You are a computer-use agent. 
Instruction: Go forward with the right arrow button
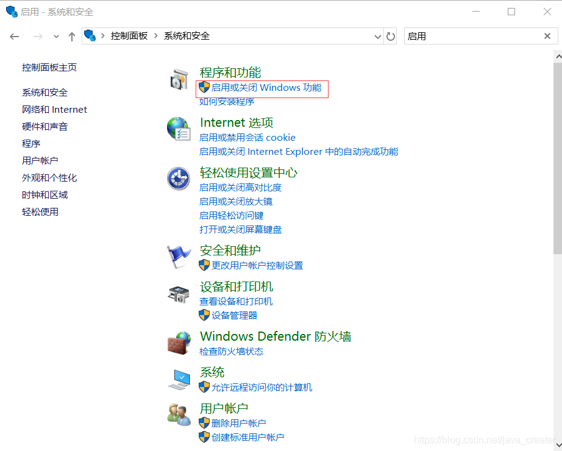coord(38,36)
